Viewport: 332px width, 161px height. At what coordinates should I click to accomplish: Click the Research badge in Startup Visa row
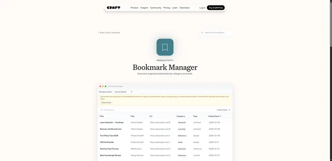[x=182, y=149]
